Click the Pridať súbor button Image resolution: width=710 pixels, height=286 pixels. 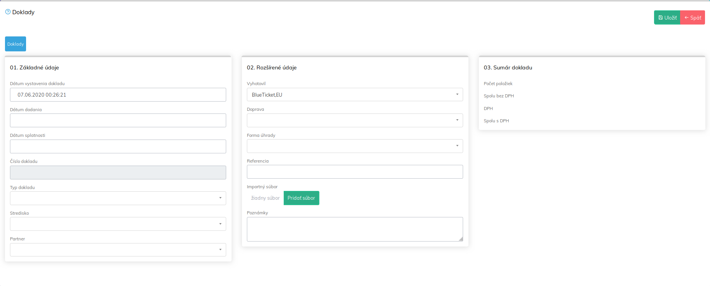point(301,198)
